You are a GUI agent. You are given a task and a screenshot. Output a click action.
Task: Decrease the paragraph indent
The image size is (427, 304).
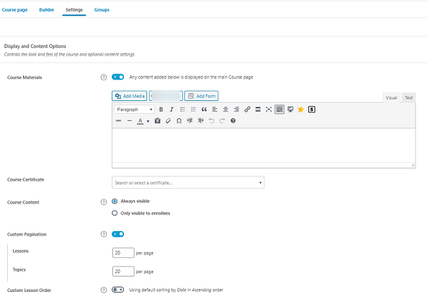pos(190,120)
